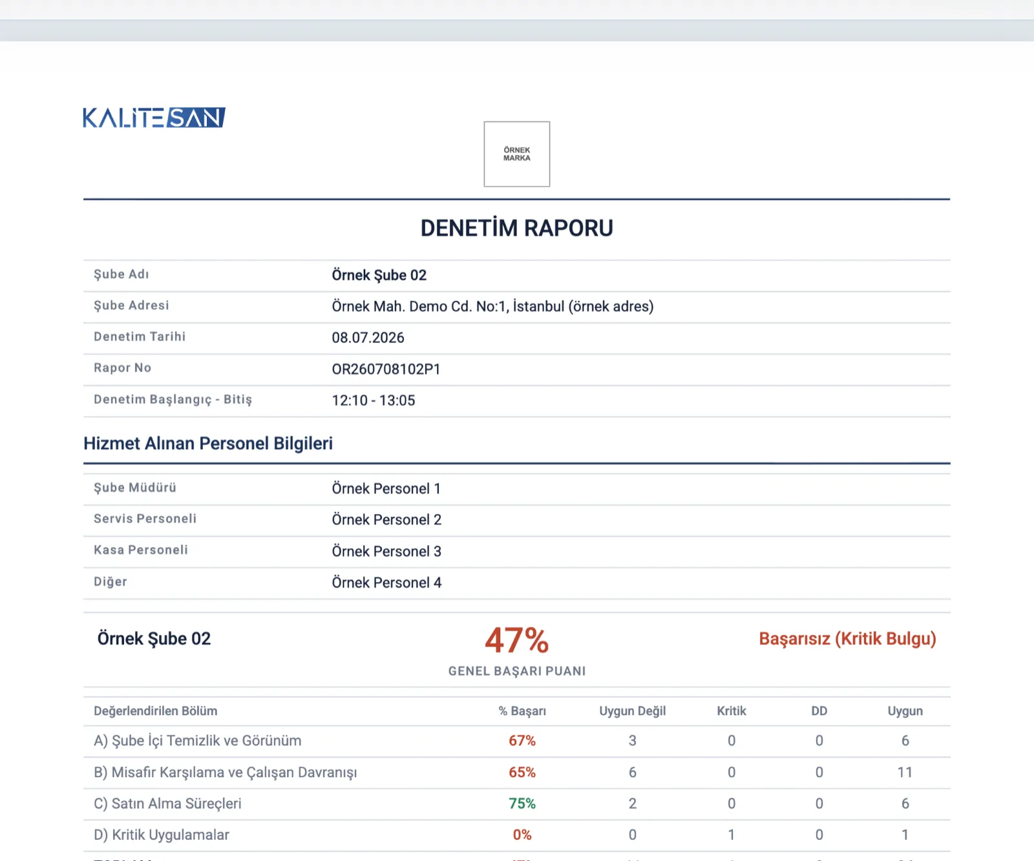This screenshot has height=861, width=1034.
Task: Click the Rapor No label
Action: (122, 368)
